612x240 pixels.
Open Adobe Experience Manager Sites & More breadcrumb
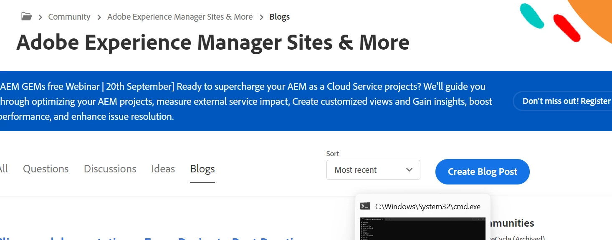pos(180,17)
